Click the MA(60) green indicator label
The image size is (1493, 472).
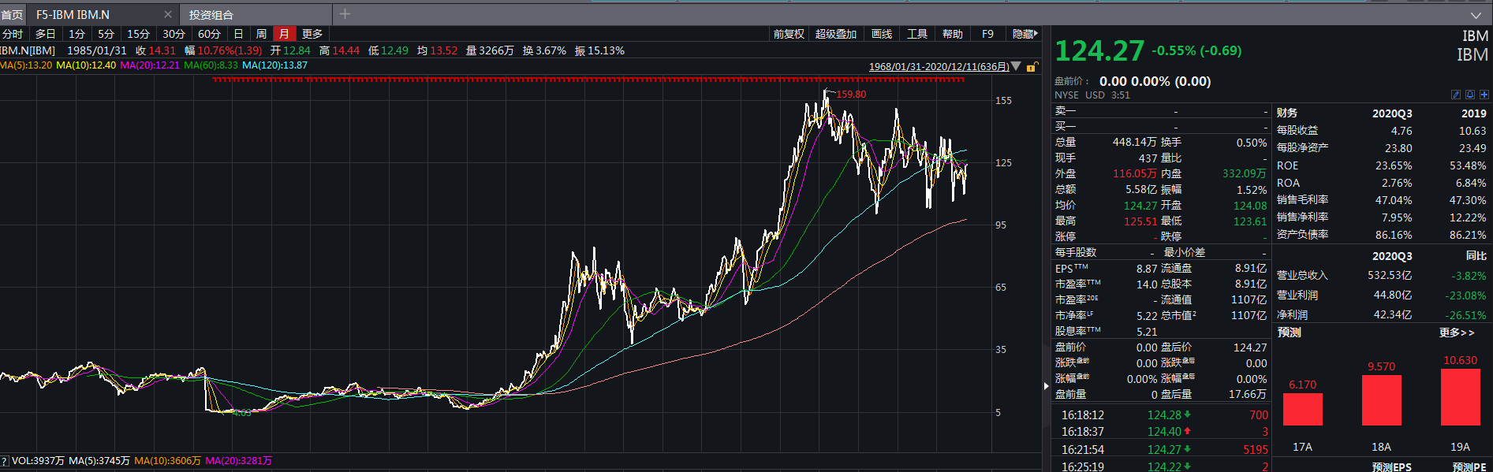point(211,65)
